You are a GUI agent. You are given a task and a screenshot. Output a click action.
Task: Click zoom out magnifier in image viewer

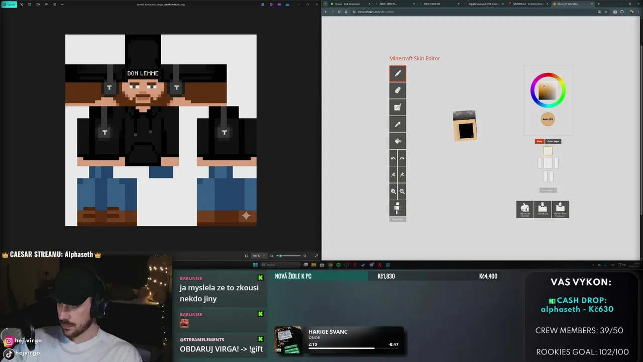tap(272, 256)
